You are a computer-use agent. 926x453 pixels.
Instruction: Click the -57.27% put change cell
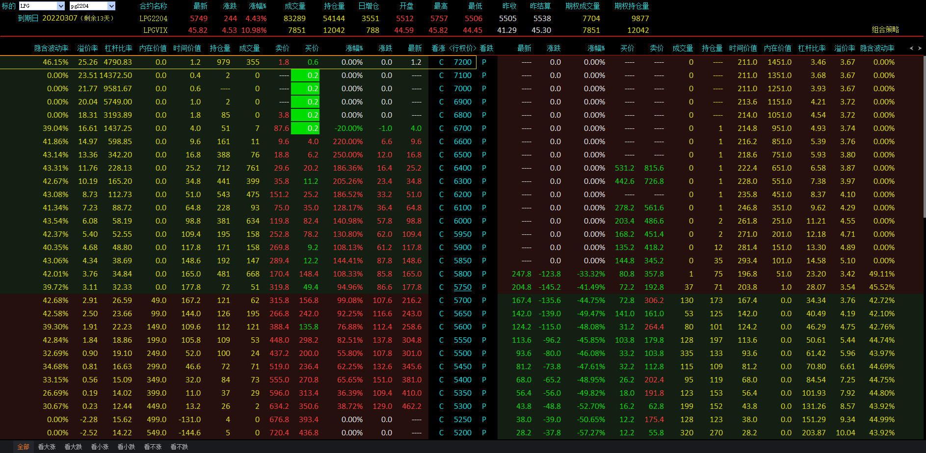pos(591,433)
